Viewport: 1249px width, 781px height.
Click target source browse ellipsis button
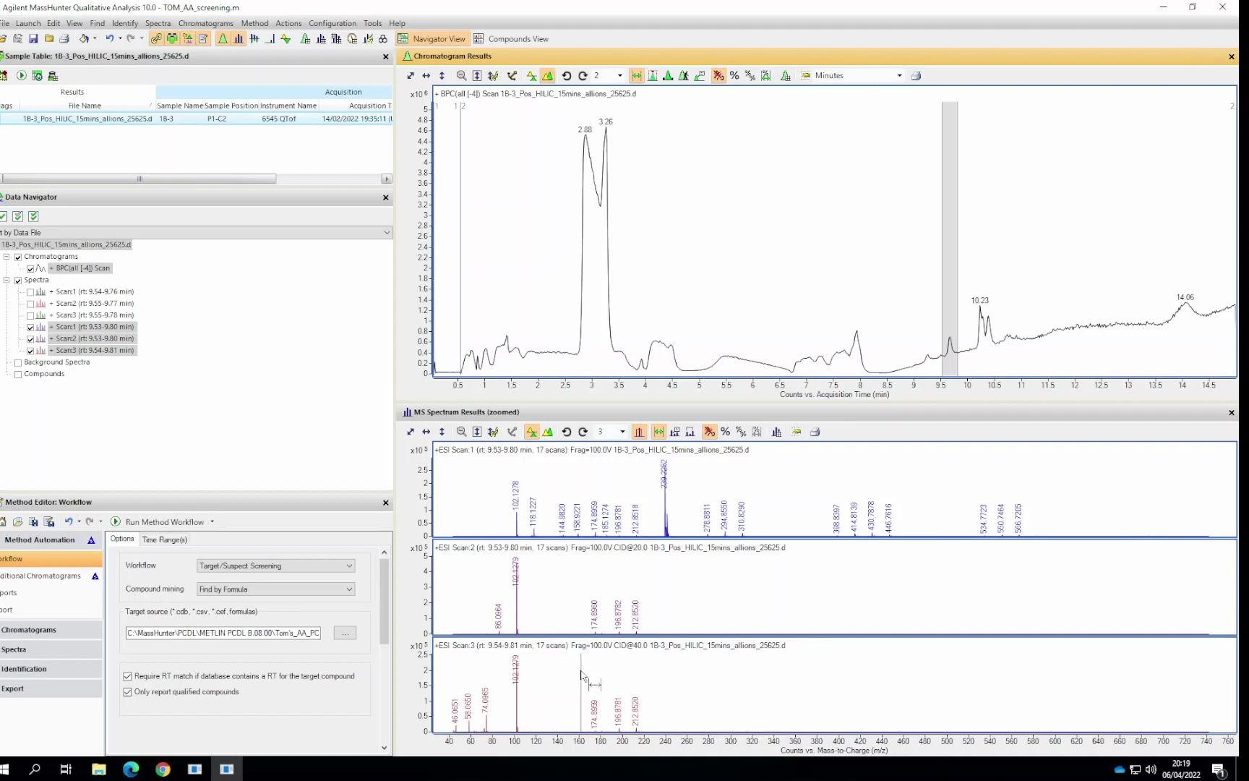pos(345,633)
